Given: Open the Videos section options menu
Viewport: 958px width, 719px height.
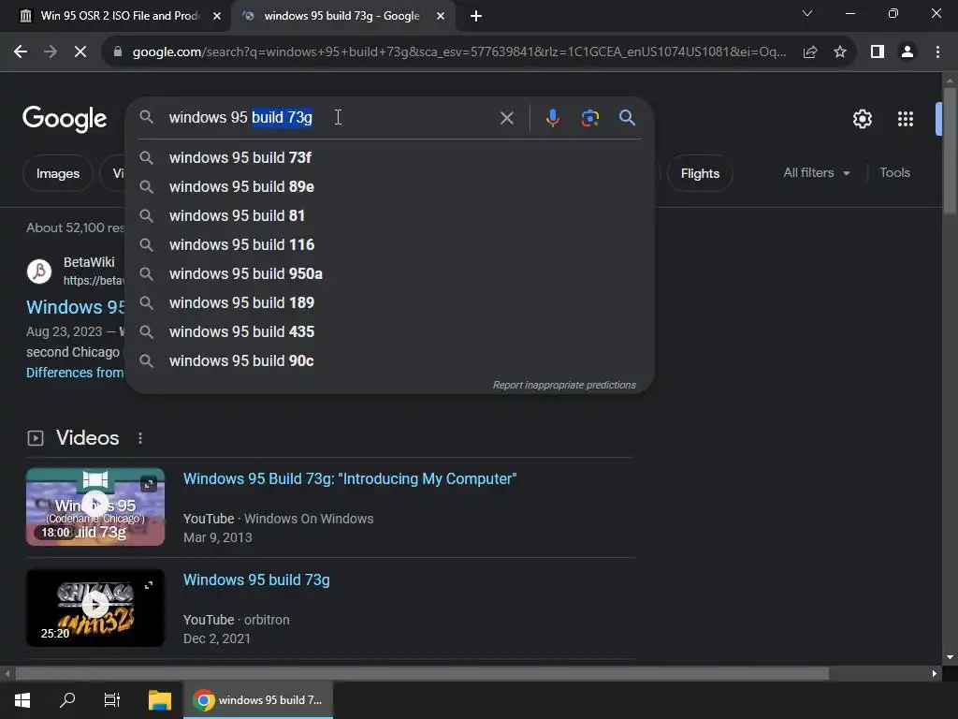Looking at the screenshot, I should [140, 438].
